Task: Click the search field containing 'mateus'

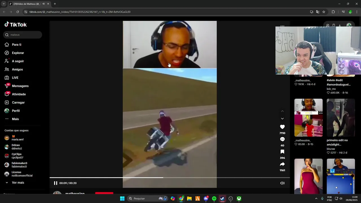Action: 23,35
